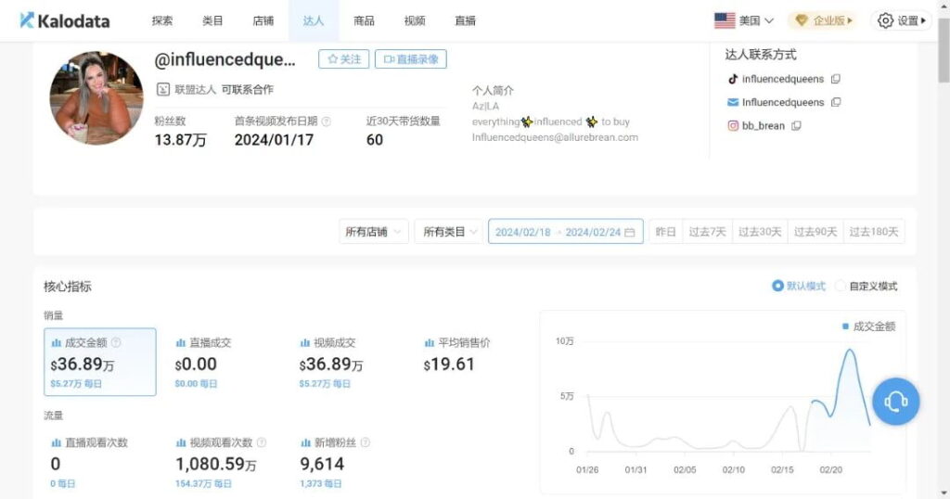Switch to the 直播 tab

[465, 20]
